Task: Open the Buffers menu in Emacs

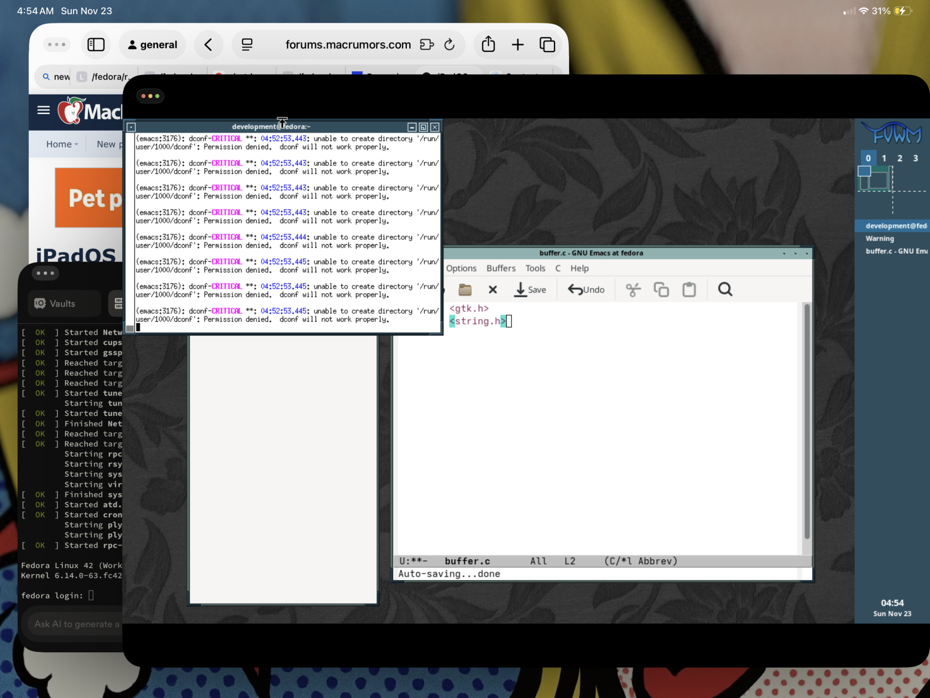Action: 500,268
